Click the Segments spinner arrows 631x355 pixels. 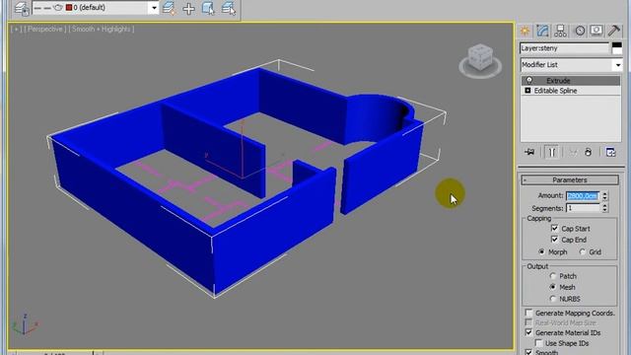(604, 208)
